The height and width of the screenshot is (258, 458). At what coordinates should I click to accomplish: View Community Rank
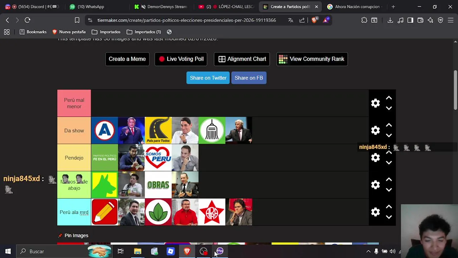312,59
